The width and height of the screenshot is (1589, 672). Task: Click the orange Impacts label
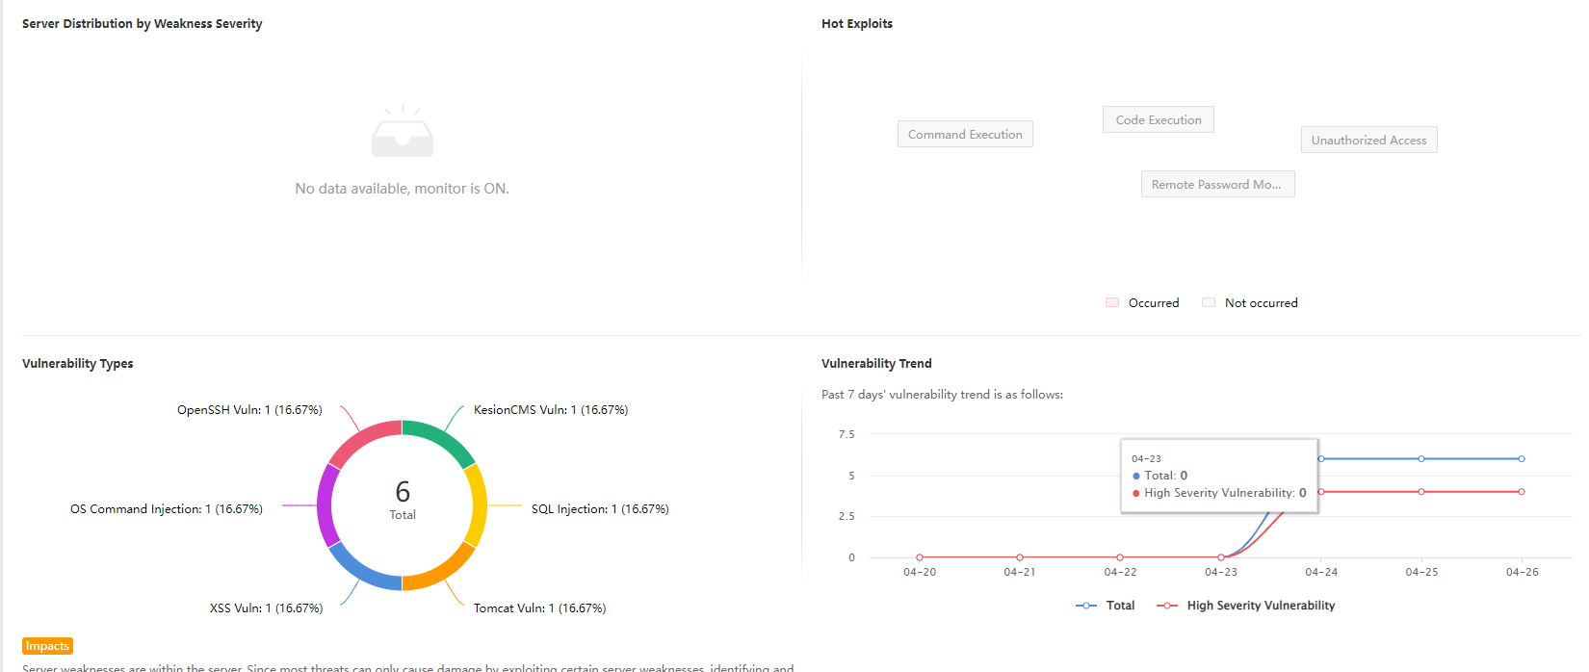tap(47, 646)
